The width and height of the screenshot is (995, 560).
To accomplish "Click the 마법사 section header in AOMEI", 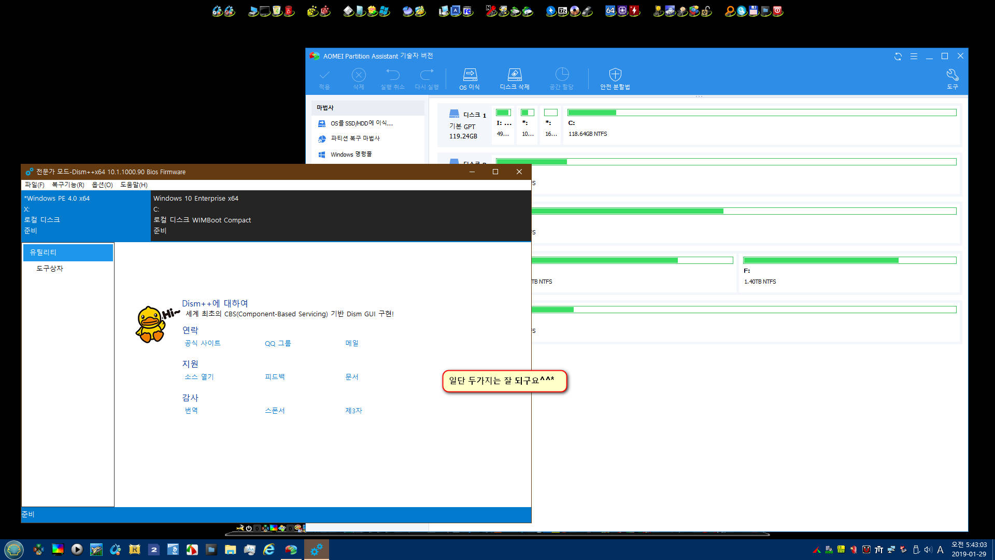I will click(368, 108).
